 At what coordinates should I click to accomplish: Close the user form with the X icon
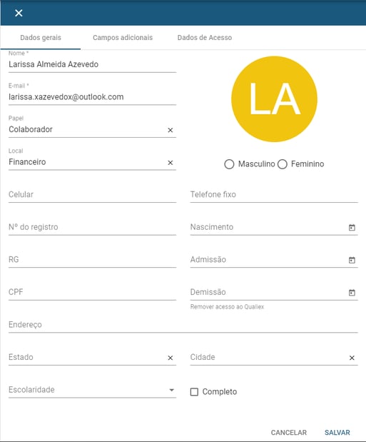point(19,13)
